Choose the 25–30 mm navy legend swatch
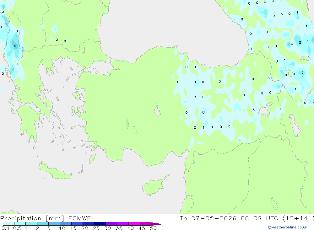 [x=100, y=224]
